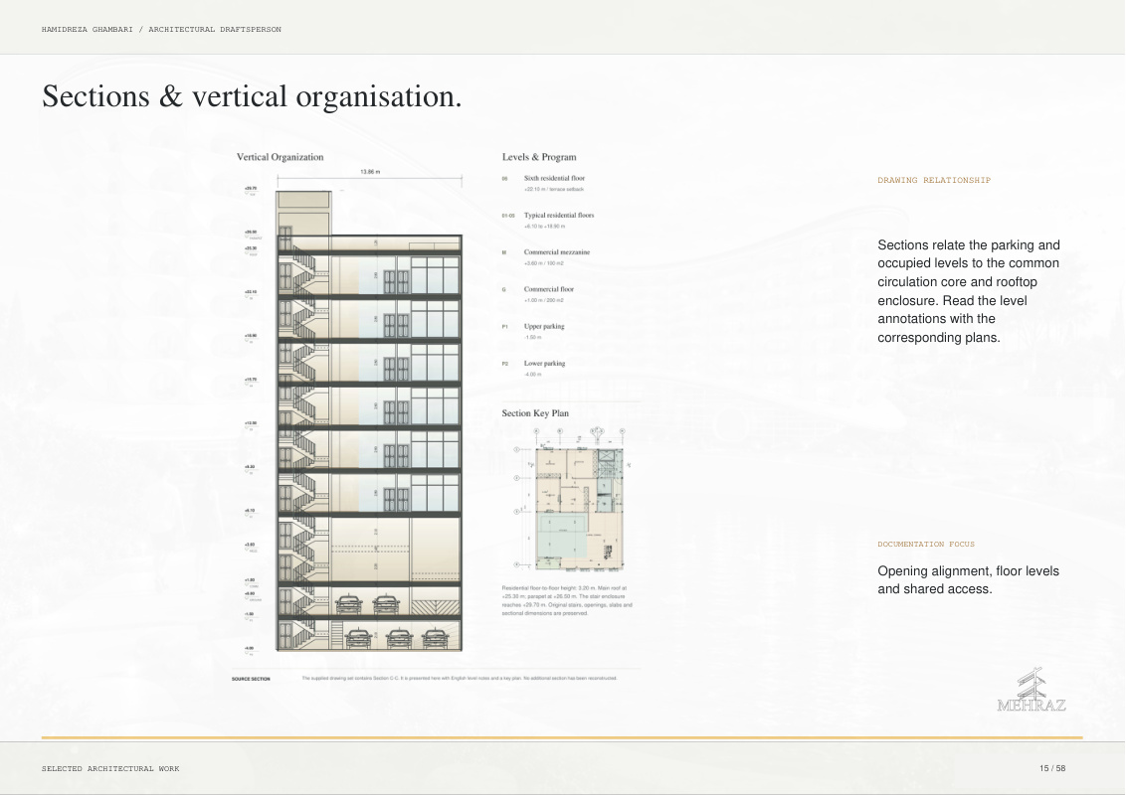
Task: Select the note beginning "The supplied drawing set contains"
Action: tap(460, 678)
